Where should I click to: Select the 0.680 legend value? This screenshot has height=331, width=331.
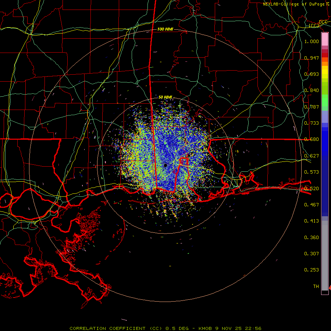(312, 139)
